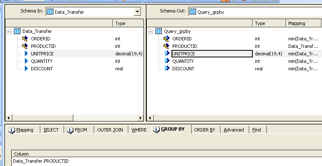Select DISCOUNT in Schema Out tree
This screenshot has height=166, width=322.
(183, 69)
